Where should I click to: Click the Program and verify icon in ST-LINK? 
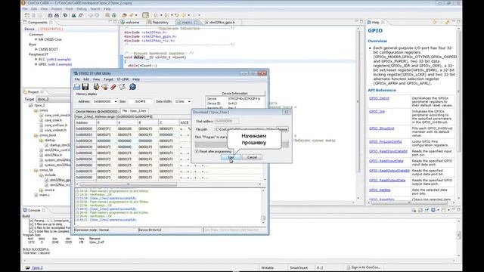(x=123, y=87)
